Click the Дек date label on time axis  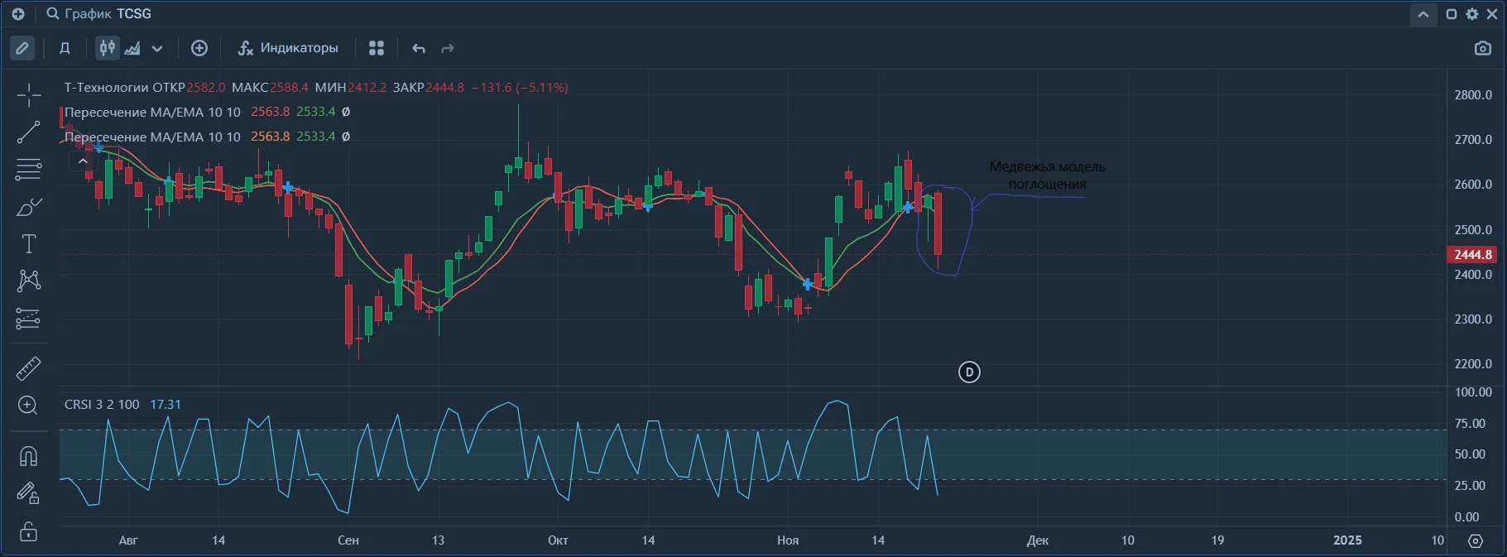tap(1038, 540)
